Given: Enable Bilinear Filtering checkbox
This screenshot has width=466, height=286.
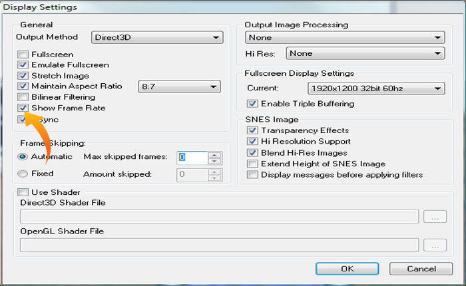Looking at the screenshot, I should pyautogui.click(x=23, y=97).
